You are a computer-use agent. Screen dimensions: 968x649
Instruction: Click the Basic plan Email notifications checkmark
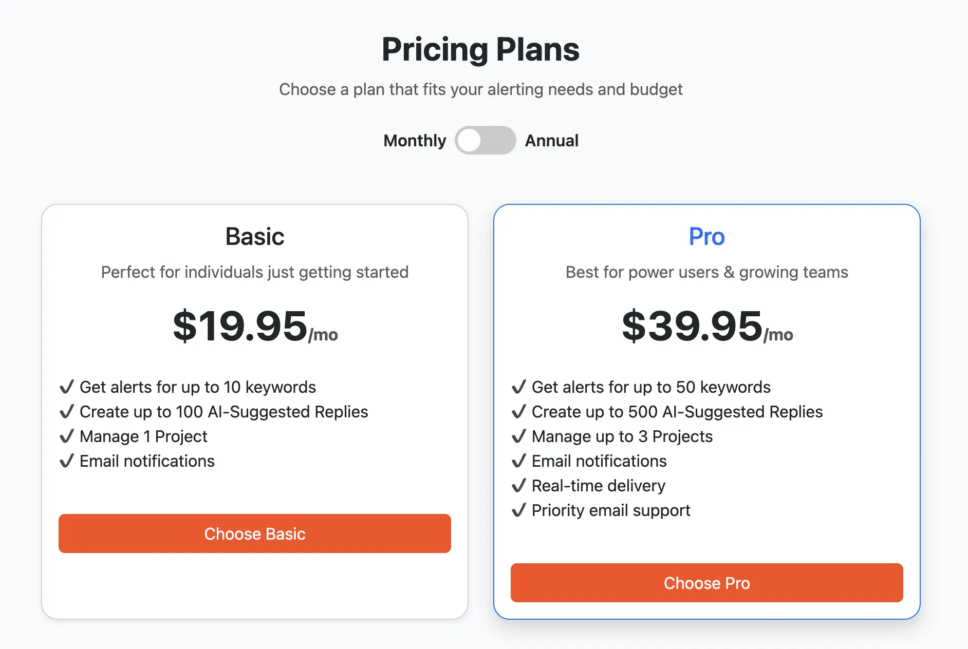coord(67,461)
